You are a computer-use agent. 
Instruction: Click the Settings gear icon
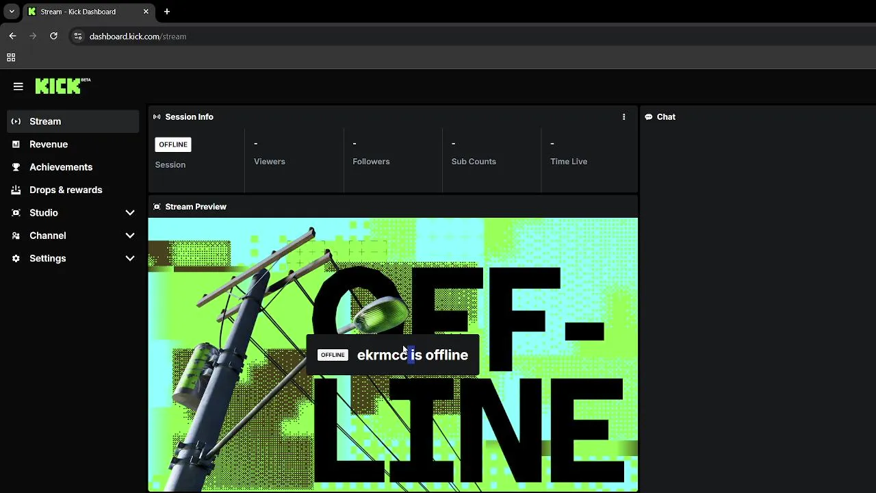coord(16,258)
